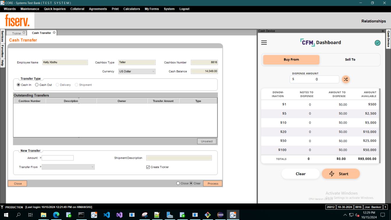Switch to Buy From mode
Viewport: 391px width, 220px height.
pyautogui.click(x=291, y=60)
